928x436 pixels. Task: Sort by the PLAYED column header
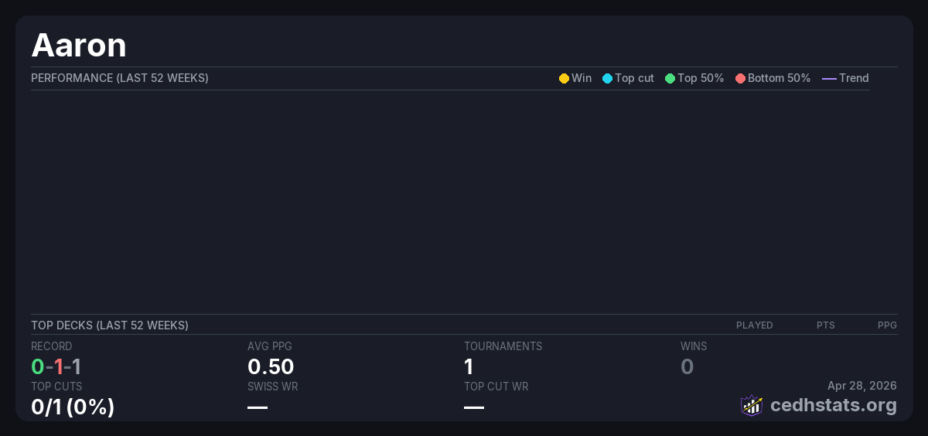coord(754,325)
